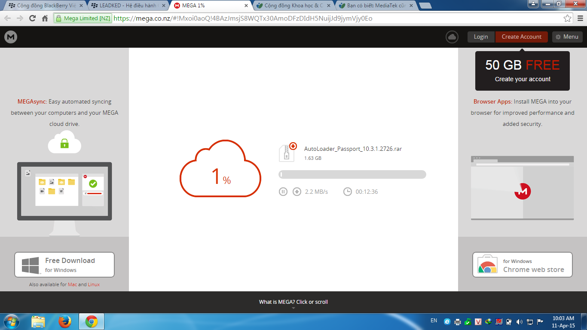Click the MEGA logo icon in header

tap(11, 37)
